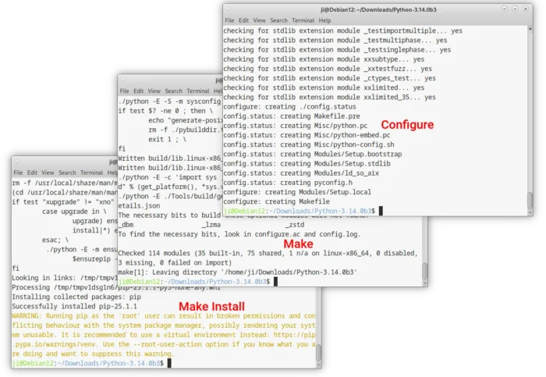Click 'config.status: creating pyconfig.h' line
Screen dimensions: 546x377
(288, 183)
